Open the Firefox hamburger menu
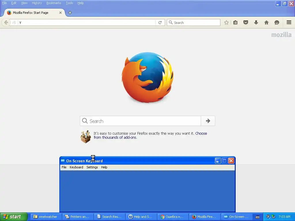 tap(289, 22)
